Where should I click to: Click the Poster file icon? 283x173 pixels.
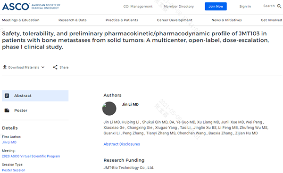pos(7,110)
